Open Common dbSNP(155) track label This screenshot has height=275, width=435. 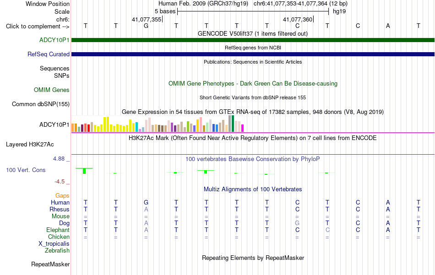[41, 104]
